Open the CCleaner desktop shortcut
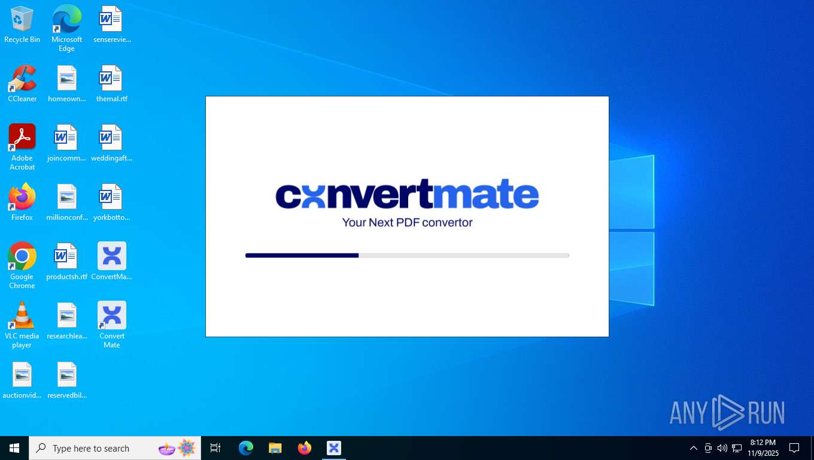Viewport: 814px width, 460px height. tap(22, 84)
